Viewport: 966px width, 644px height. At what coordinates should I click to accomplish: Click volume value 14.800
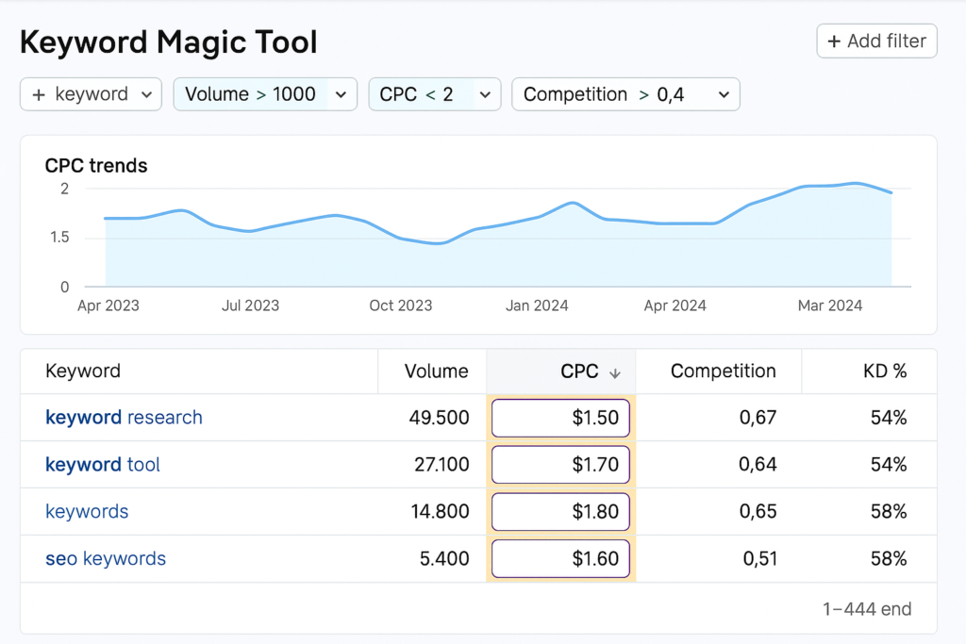440,512
